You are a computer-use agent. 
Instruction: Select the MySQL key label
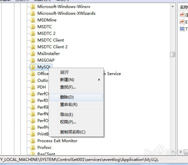click(44, 67)
